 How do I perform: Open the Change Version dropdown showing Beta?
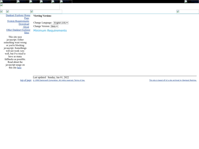tap(55, 26)
